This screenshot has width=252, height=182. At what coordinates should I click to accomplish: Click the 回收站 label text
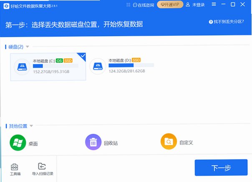tap(111, 143)
